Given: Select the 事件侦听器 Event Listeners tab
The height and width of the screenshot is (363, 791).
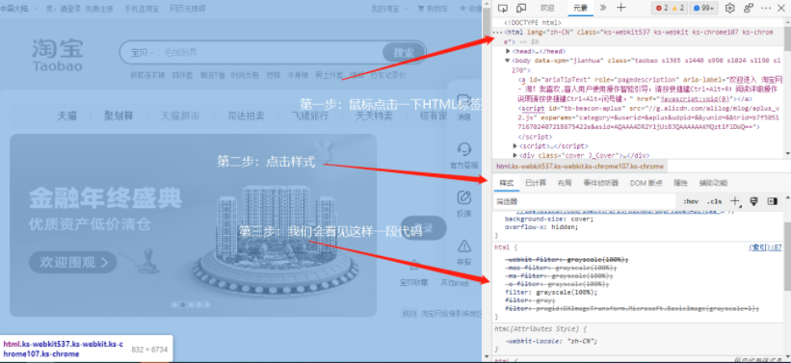Looking at the screenshot, I should (x=601, y=183).
